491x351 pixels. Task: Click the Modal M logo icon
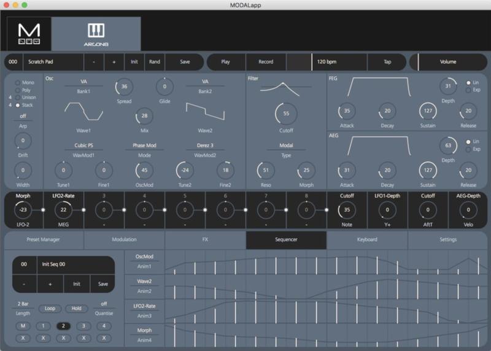tap(29, 34)
